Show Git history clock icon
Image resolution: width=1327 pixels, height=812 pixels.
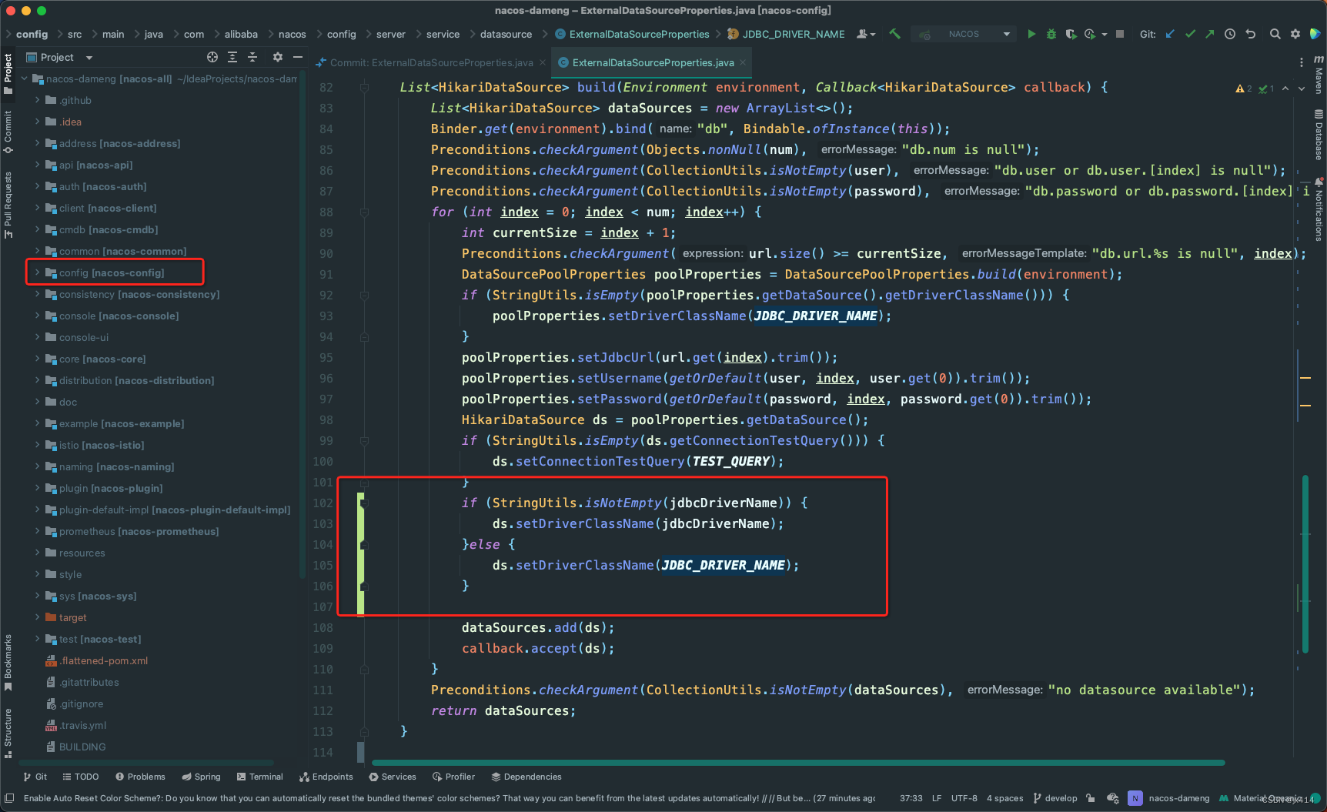point(1230,34)
